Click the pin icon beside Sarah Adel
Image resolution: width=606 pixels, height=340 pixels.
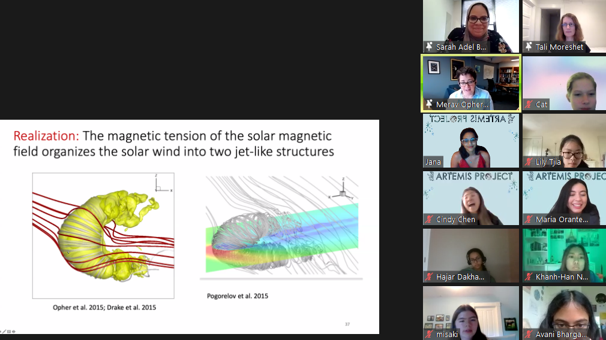point(429,47)
